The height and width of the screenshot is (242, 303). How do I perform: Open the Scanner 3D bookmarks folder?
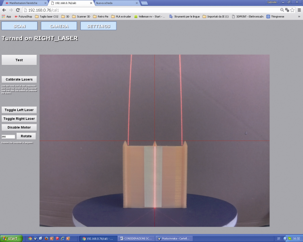[81, 17]
